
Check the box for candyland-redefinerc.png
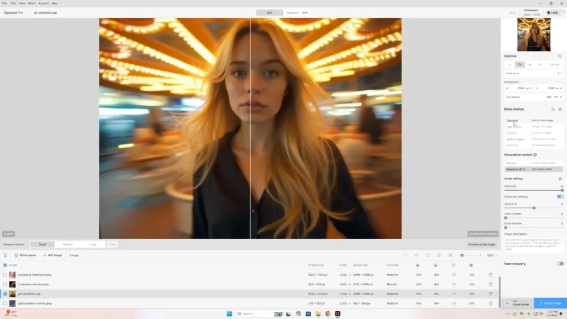click(x=6, y=275)
